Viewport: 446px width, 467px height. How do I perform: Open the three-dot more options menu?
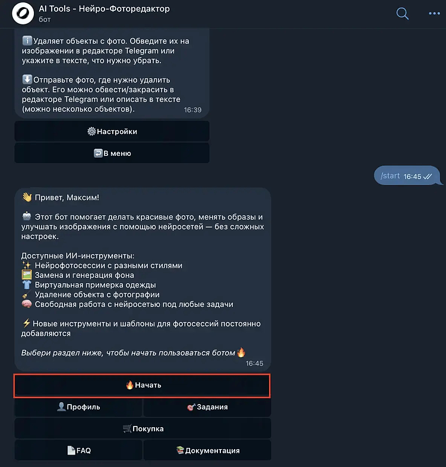434,14
